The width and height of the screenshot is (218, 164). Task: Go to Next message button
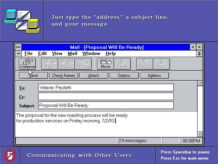click(161, 64)
